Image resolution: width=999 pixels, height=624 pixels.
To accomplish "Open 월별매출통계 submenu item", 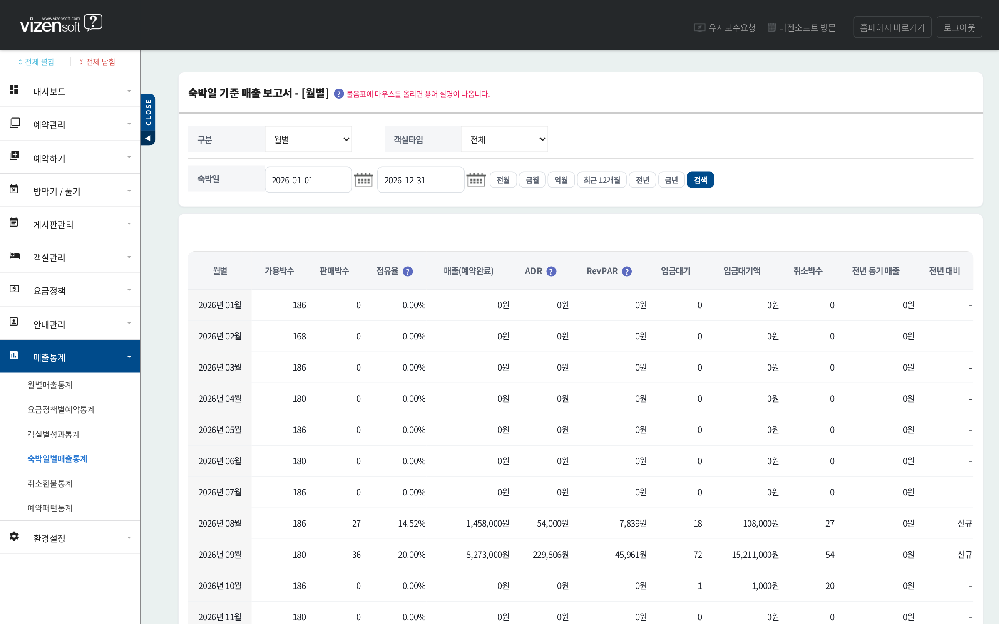I will click(x=50, y=385).
